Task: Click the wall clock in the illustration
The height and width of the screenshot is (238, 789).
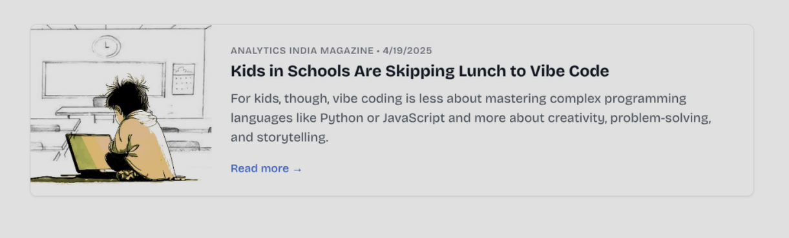Action: tap(106, 46)
